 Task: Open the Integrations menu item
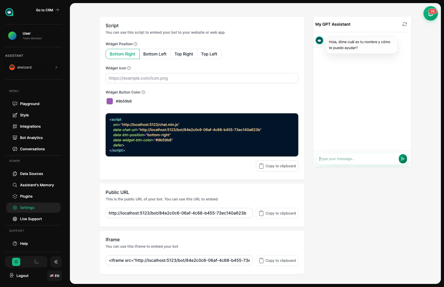(33, 126)
